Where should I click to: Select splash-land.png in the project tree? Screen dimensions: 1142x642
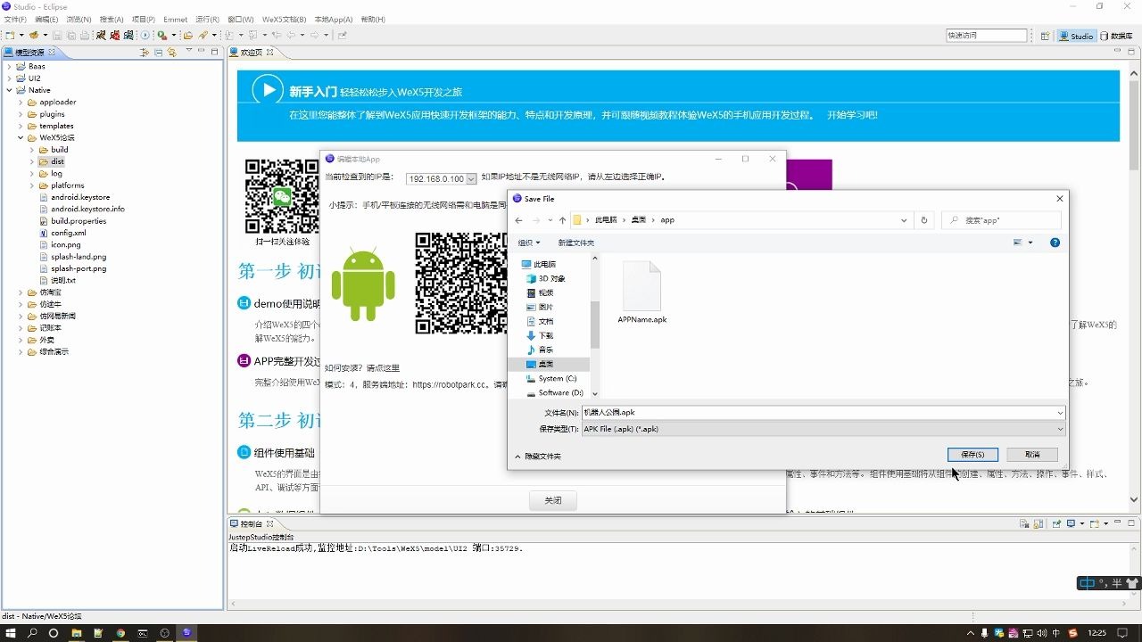coord(72,257)
